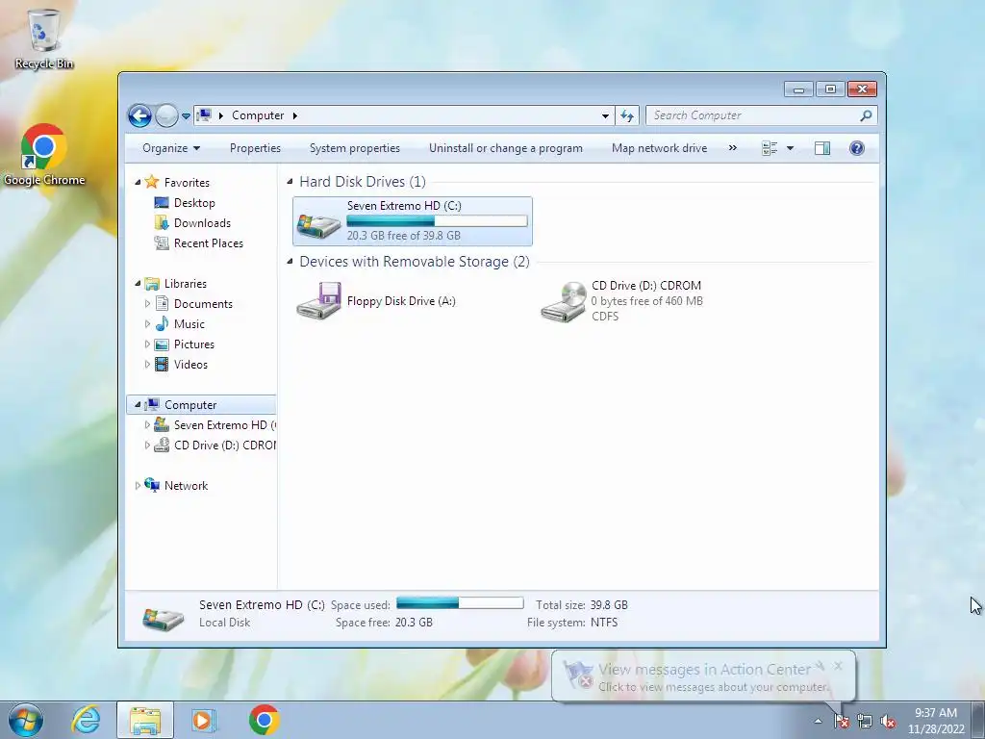
Task: Open the network status tray icon
Action: point(865,722)
